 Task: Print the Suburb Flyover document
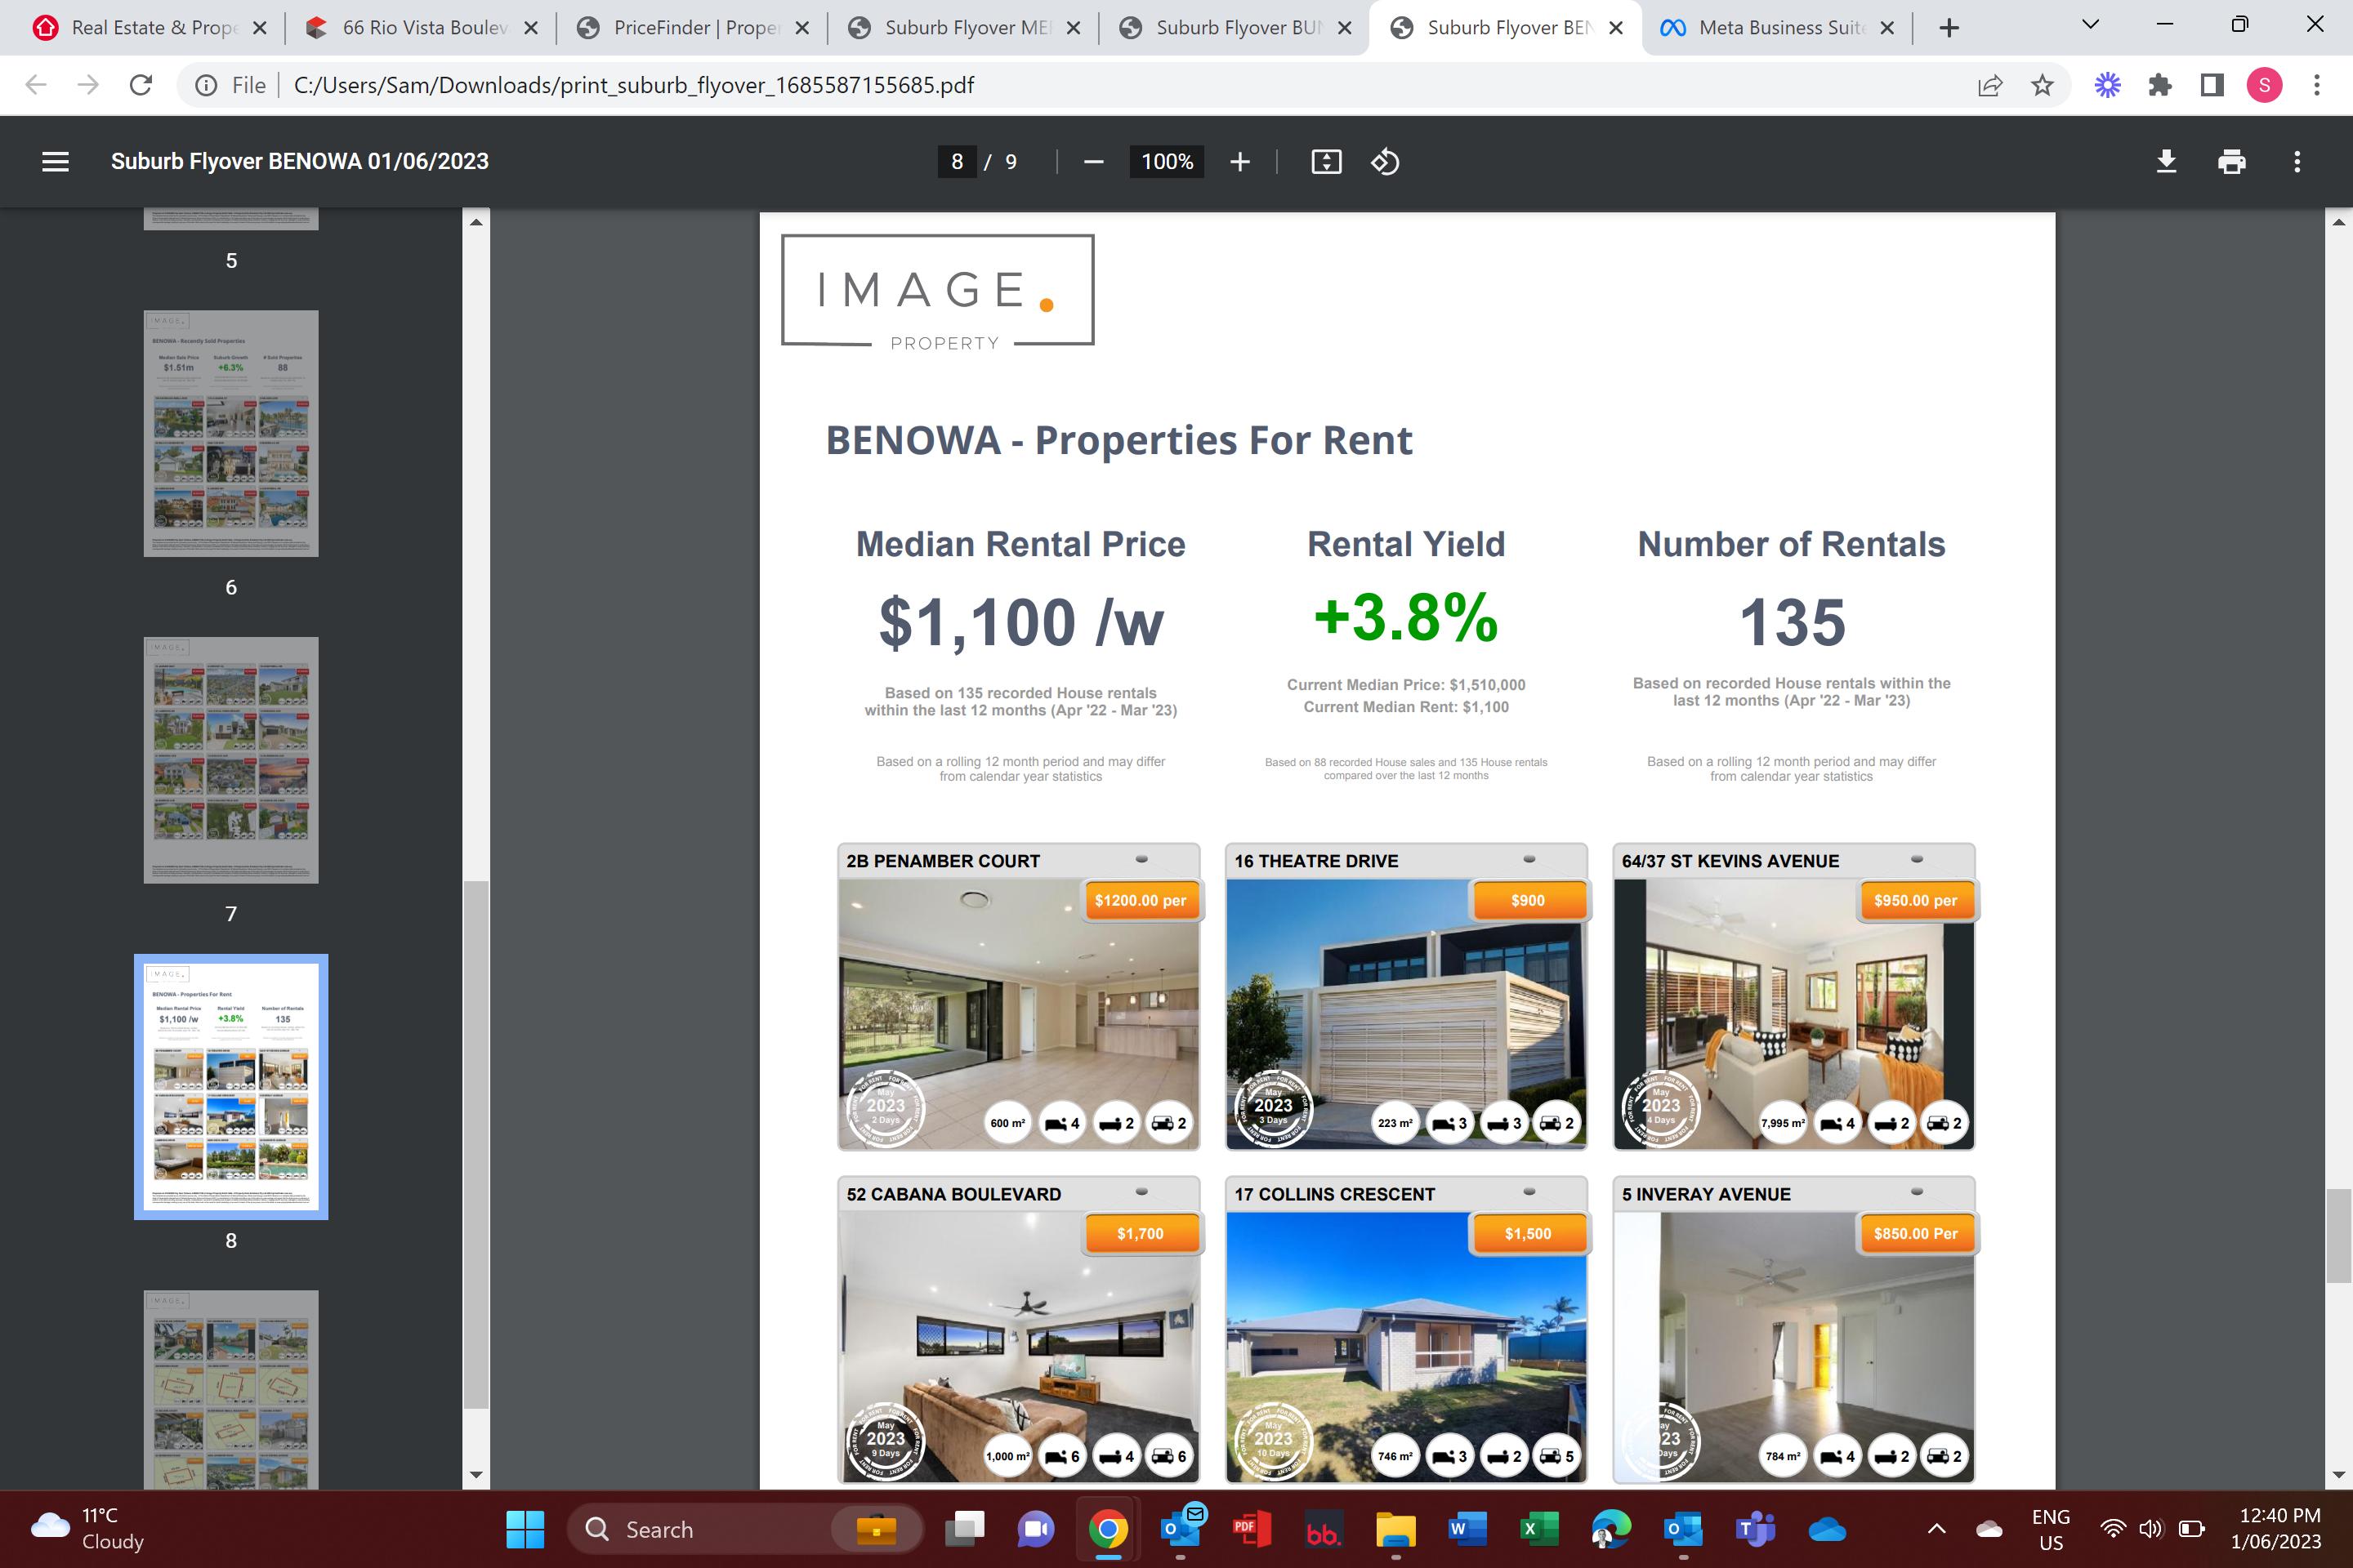click(x=2231, y=162)
